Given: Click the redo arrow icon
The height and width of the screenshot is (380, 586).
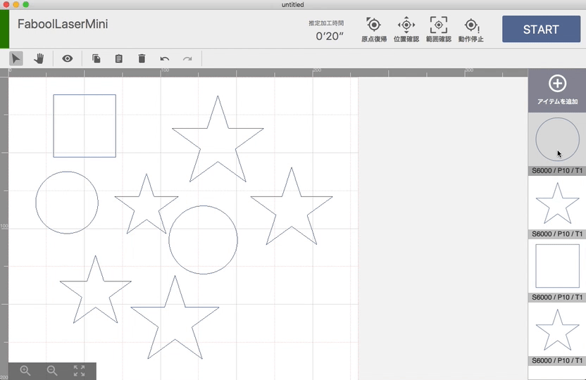Looking at the screenshot, I should click(x=187, y=58).
